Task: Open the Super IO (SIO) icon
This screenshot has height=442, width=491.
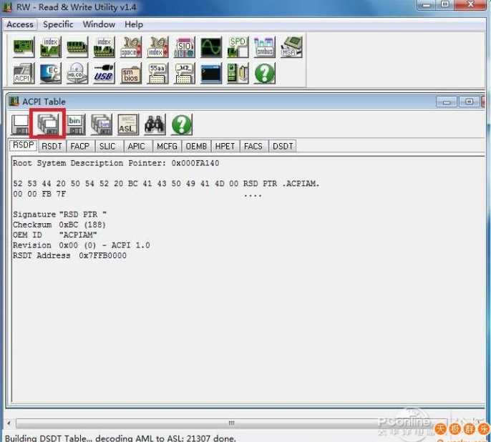Action: coord(184,47)
